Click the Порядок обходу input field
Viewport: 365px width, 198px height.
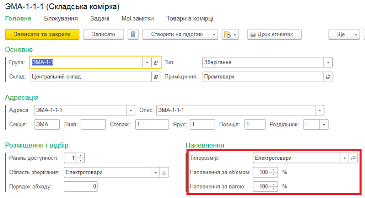tap(81, 187)
